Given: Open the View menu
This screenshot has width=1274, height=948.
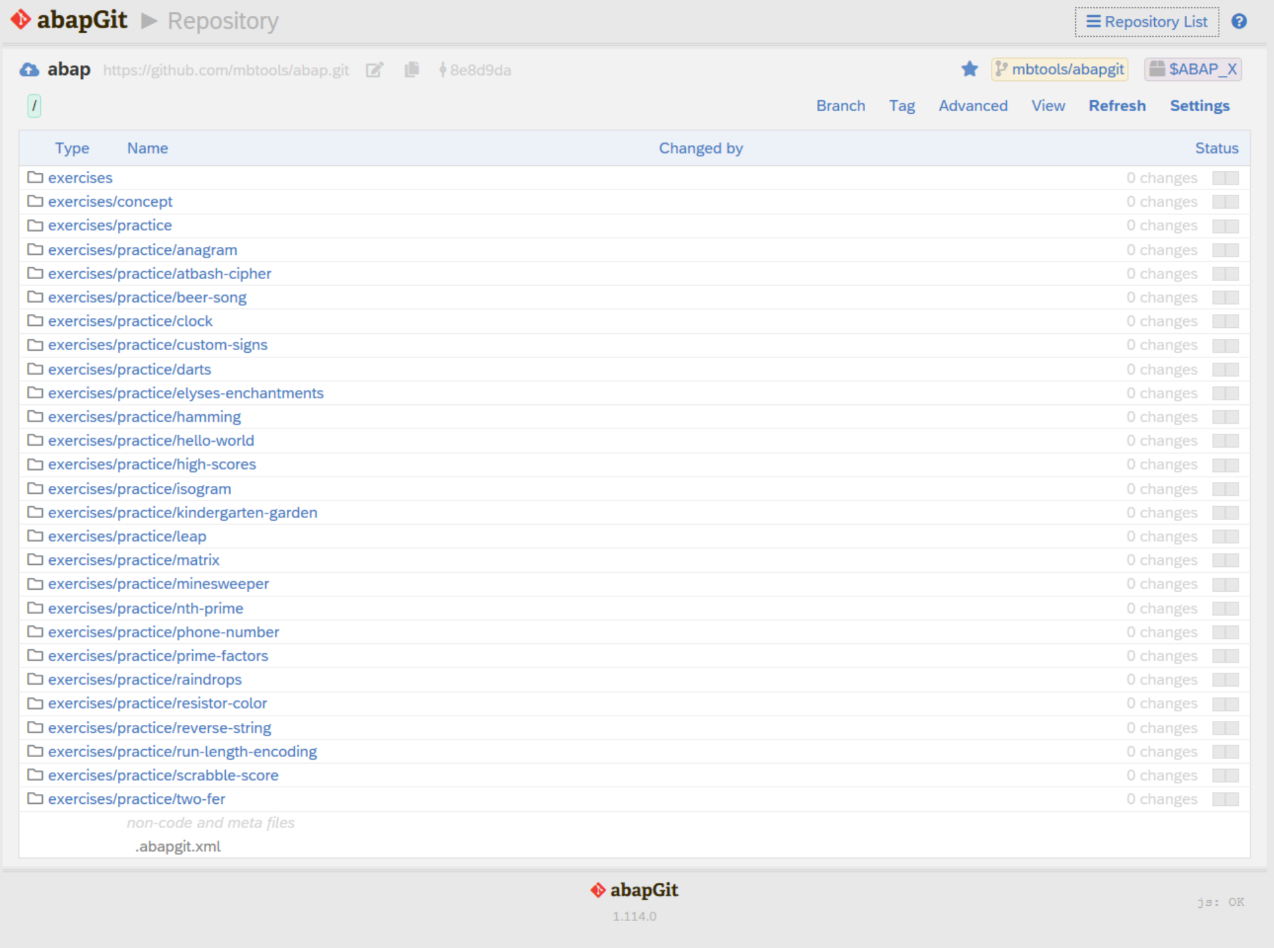Looking at the screenshot, I should [1048, 106].
